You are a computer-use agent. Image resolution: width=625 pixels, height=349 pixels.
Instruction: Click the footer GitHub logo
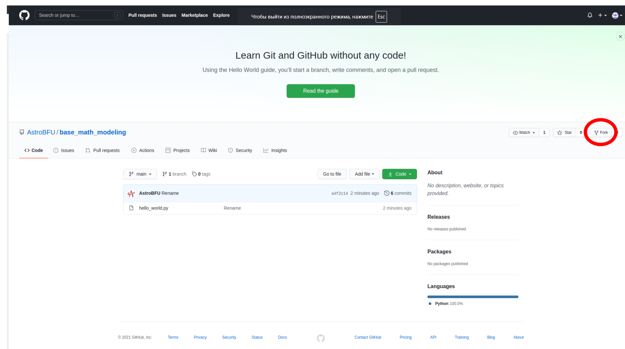pos(321,338)
